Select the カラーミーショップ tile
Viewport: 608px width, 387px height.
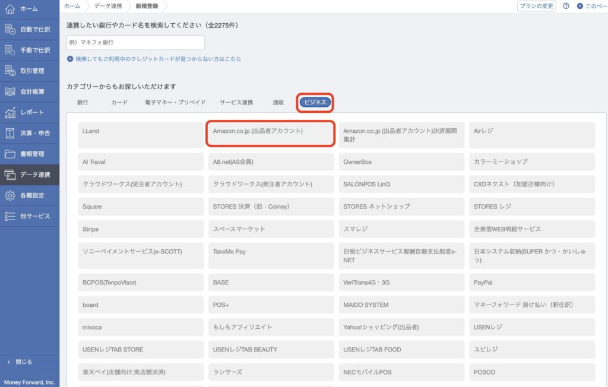coord(531,161)
